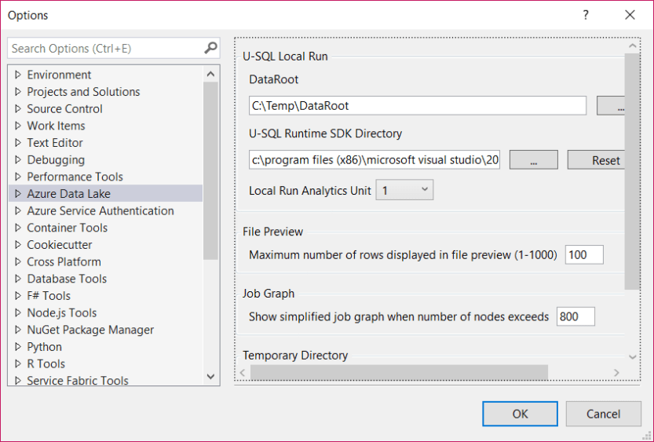Open Local Run Analytics Unit dropdown
The width and height of the screenshot is (654, 442).
[x=404, y=190]
